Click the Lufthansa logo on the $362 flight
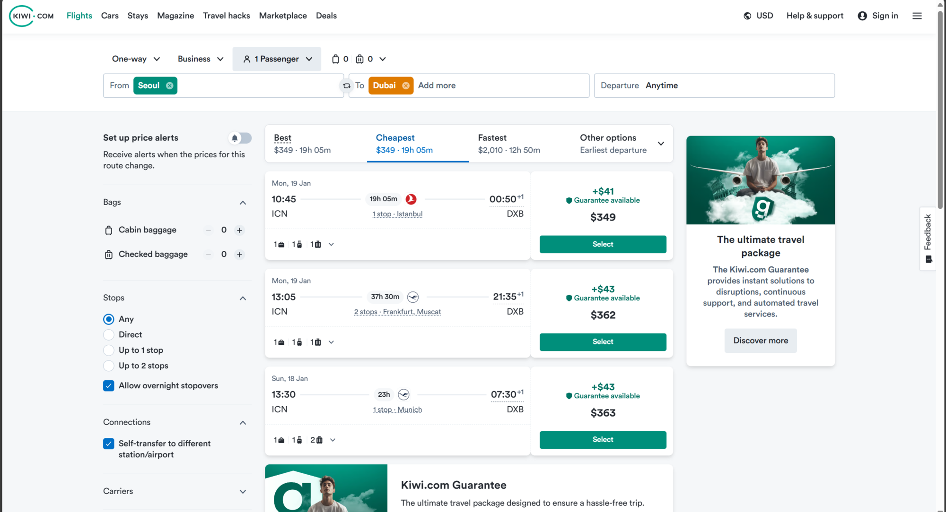Image resolution: width=946 pixels, height=512 pixels. click(x=413, y=297)
